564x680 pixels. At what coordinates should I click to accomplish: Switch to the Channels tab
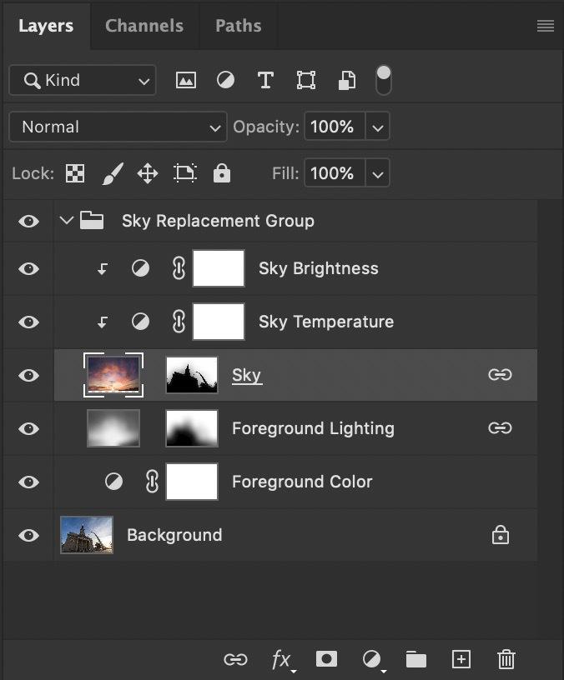144,25
